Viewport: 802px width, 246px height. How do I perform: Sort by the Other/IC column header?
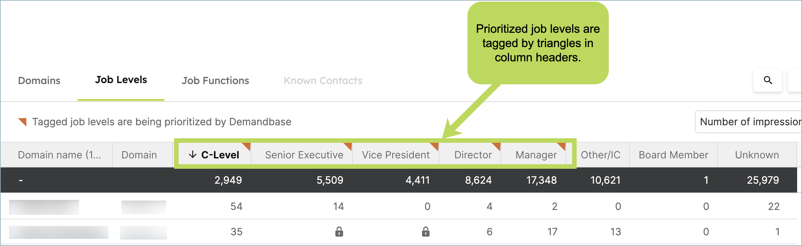tap(600, 155)
